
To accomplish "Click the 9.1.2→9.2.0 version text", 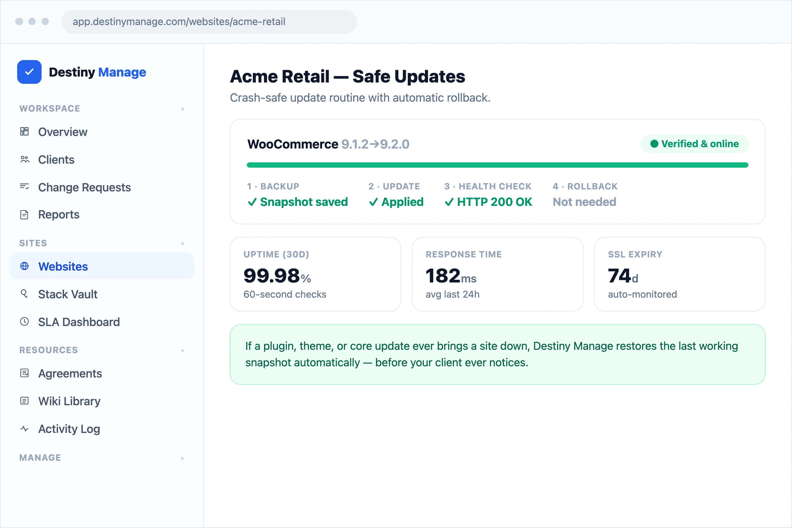I will (376, 144).
